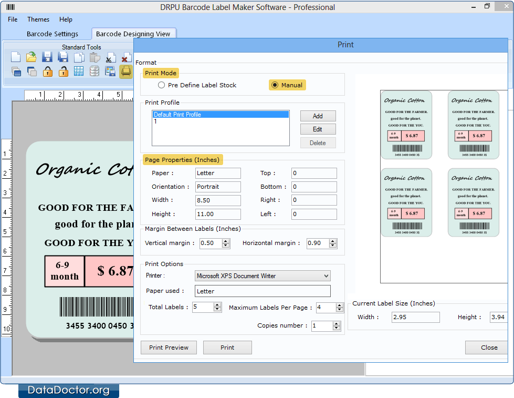Click the Copies number value field
Image resolution: width=514 pixels, height=398 pixels.
[x=322, y=326]
